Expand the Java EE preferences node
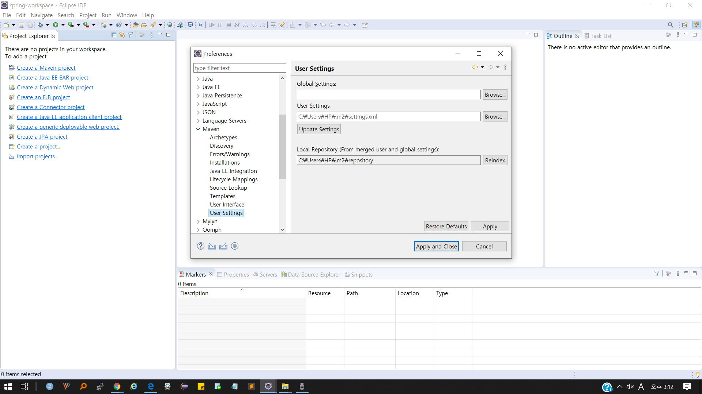Screen dimensions: 702x394 click(x=198, y=87)
